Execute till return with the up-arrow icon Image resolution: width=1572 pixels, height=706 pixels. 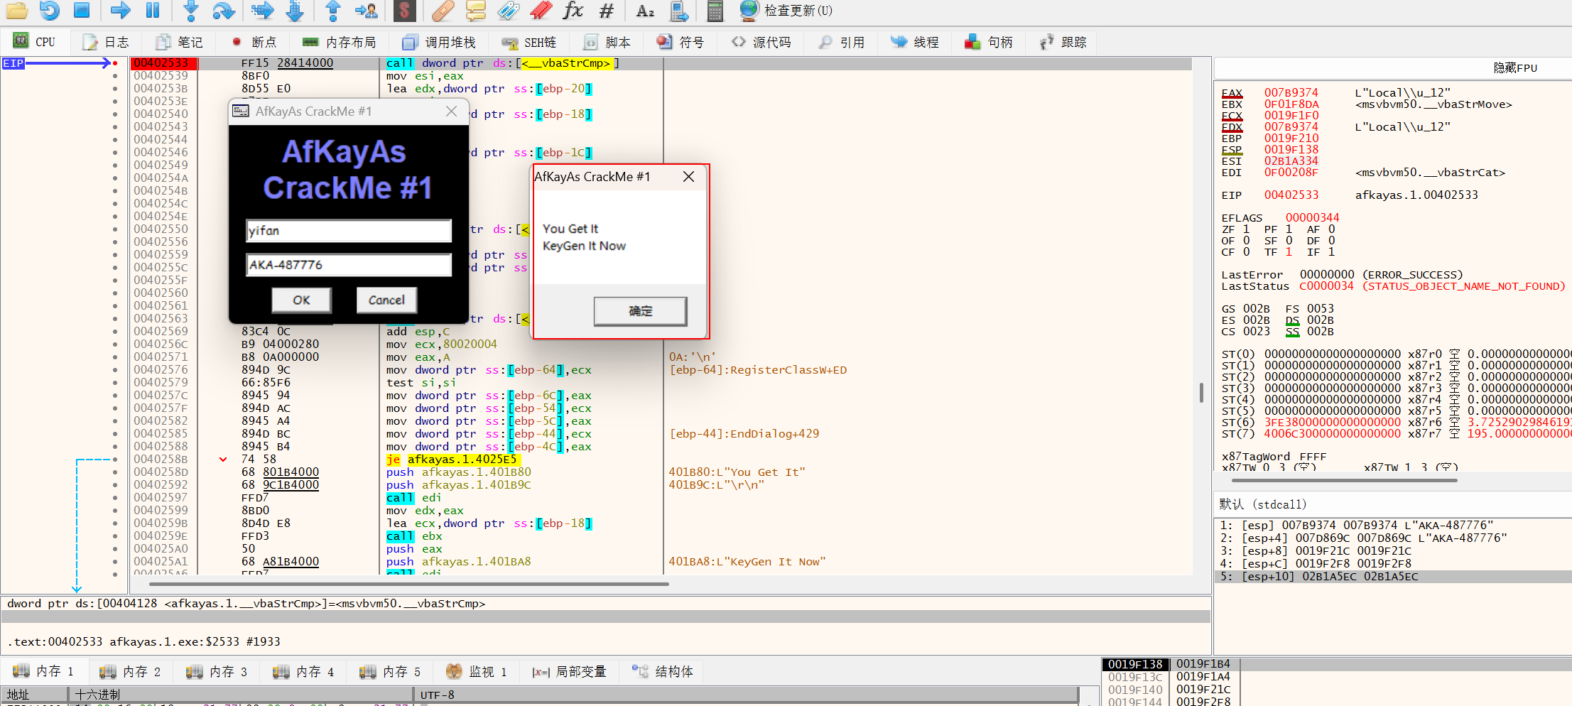[x=332, y=10]
